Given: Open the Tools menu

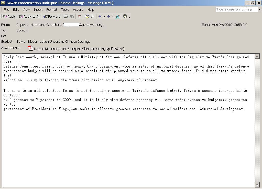Looking at the screenshot, I should click(65, 10).
